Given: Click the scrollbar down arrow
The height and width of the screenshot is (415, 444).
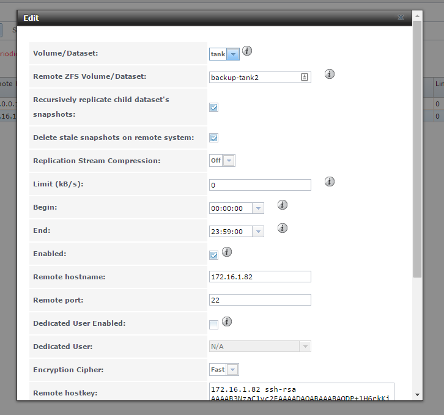Looking at the screenshot, I should 417,395.
